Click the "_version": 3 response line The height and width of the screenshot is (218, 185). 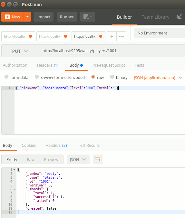(x=39, y=185)
